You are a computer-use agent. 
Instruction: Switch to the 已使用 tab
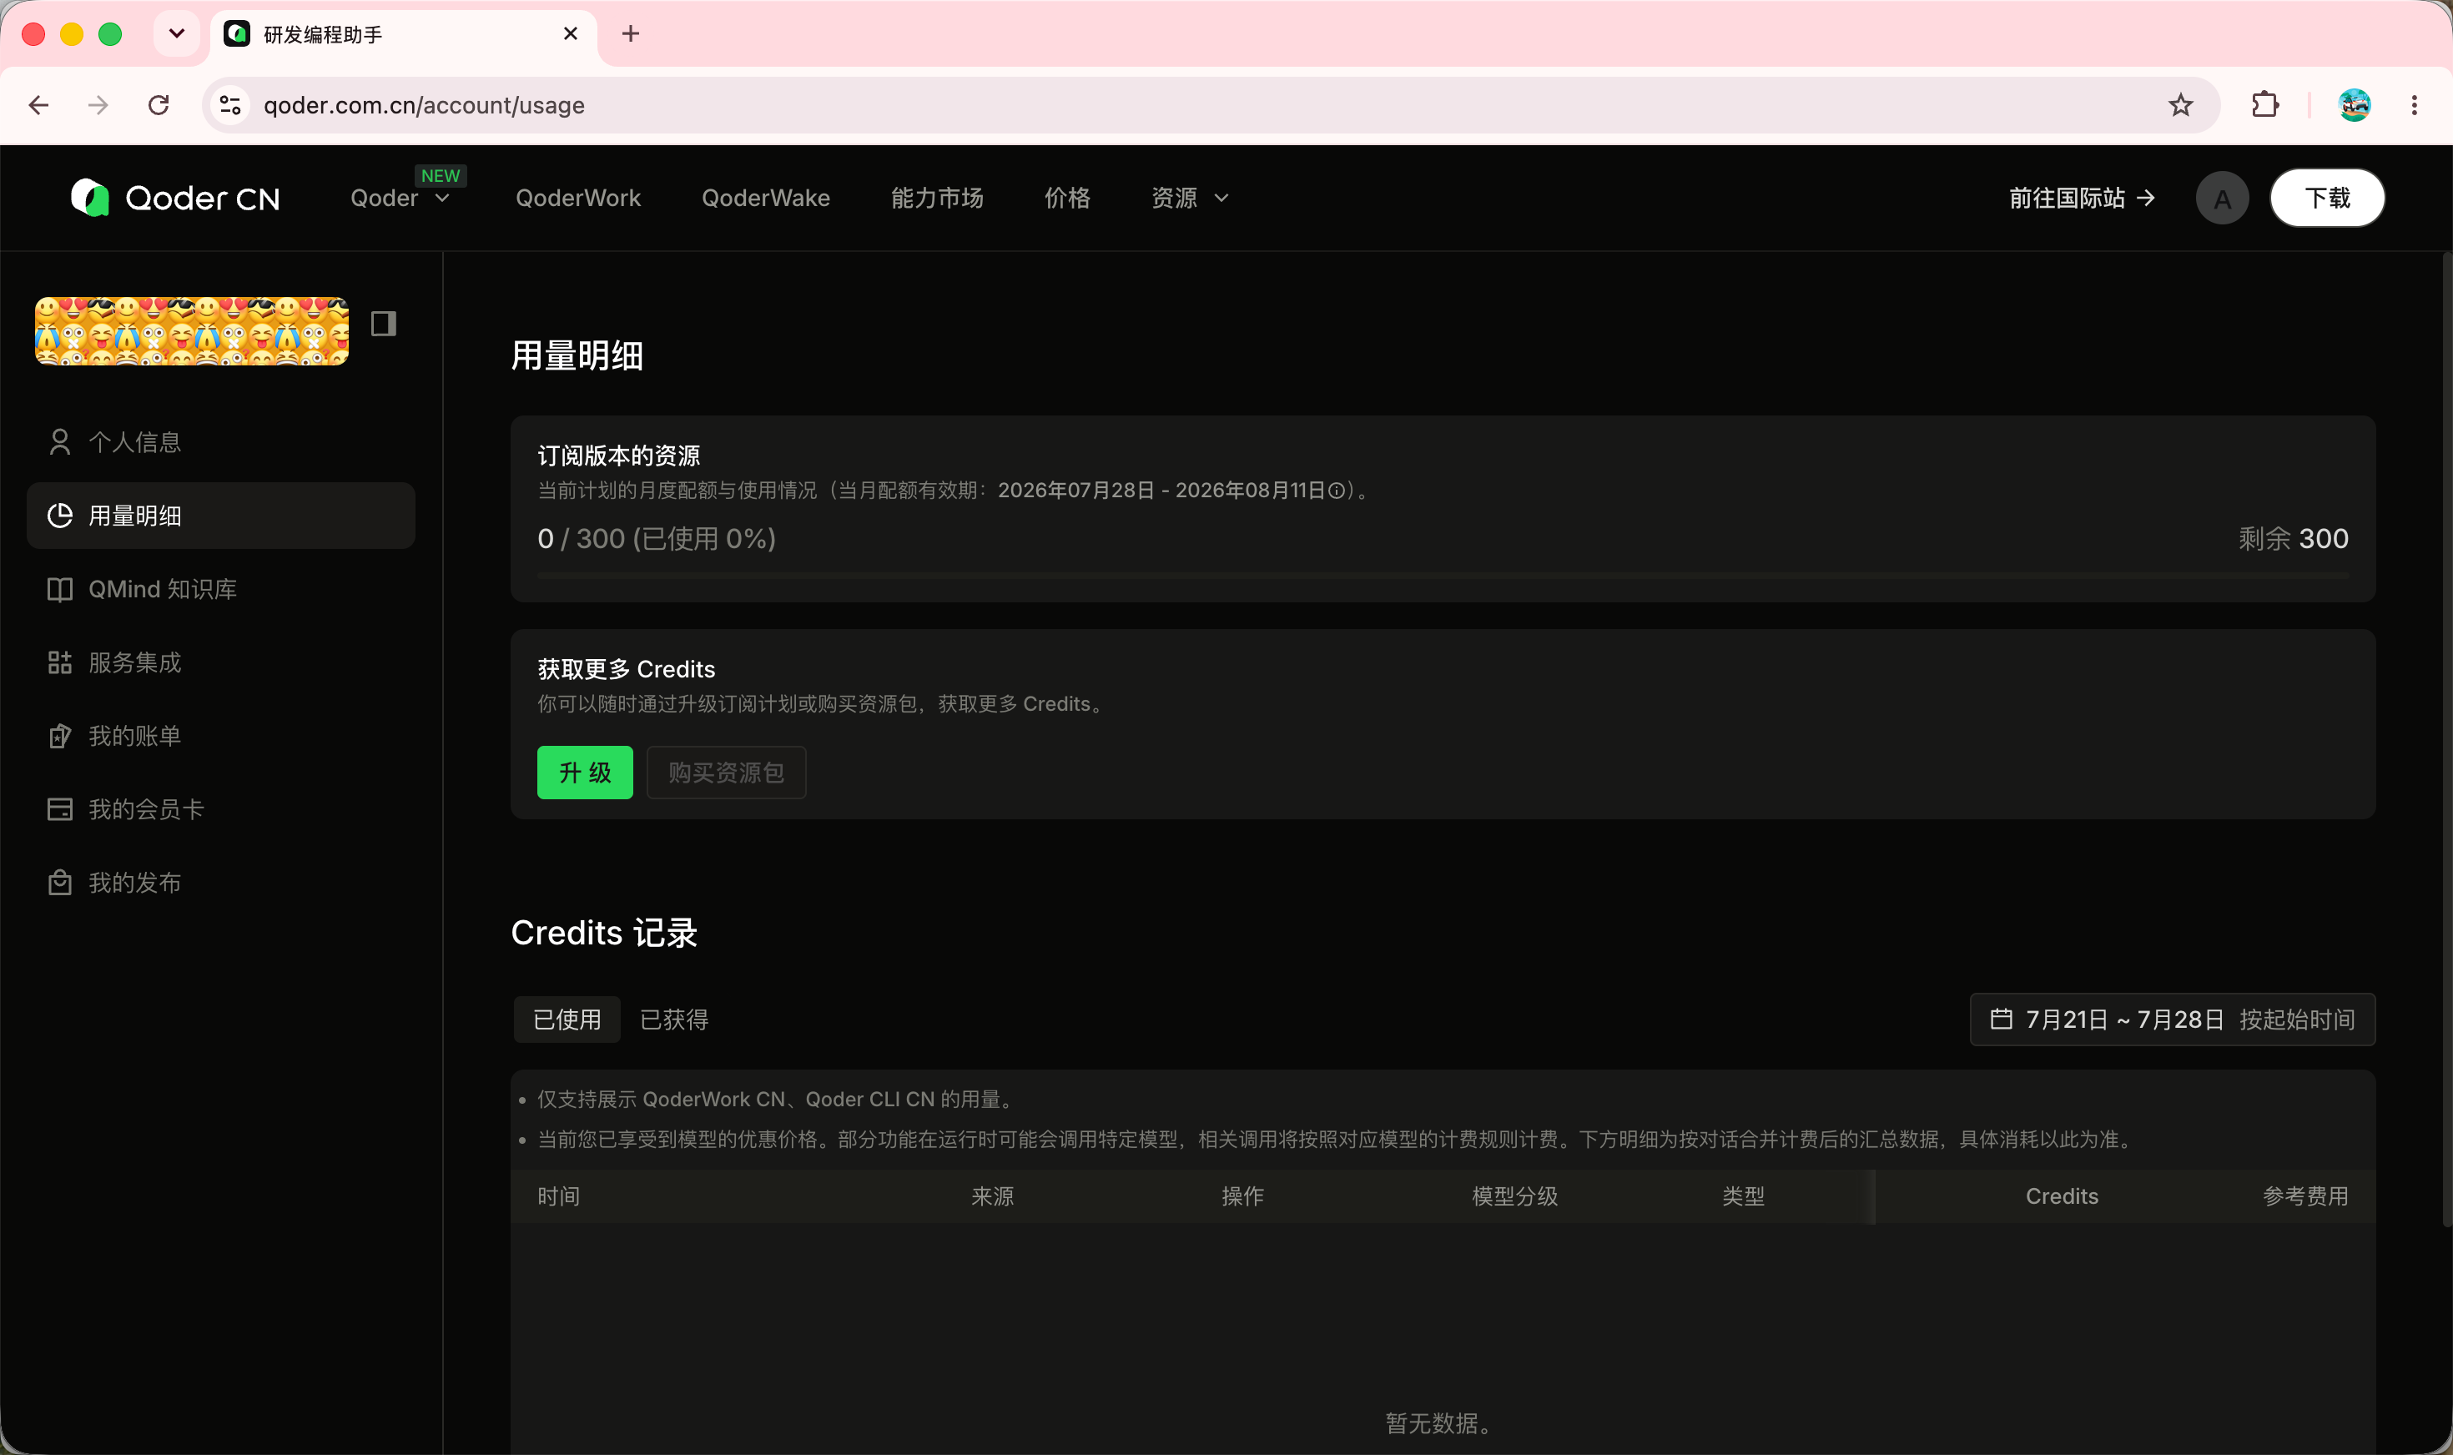click(567, 1020)
